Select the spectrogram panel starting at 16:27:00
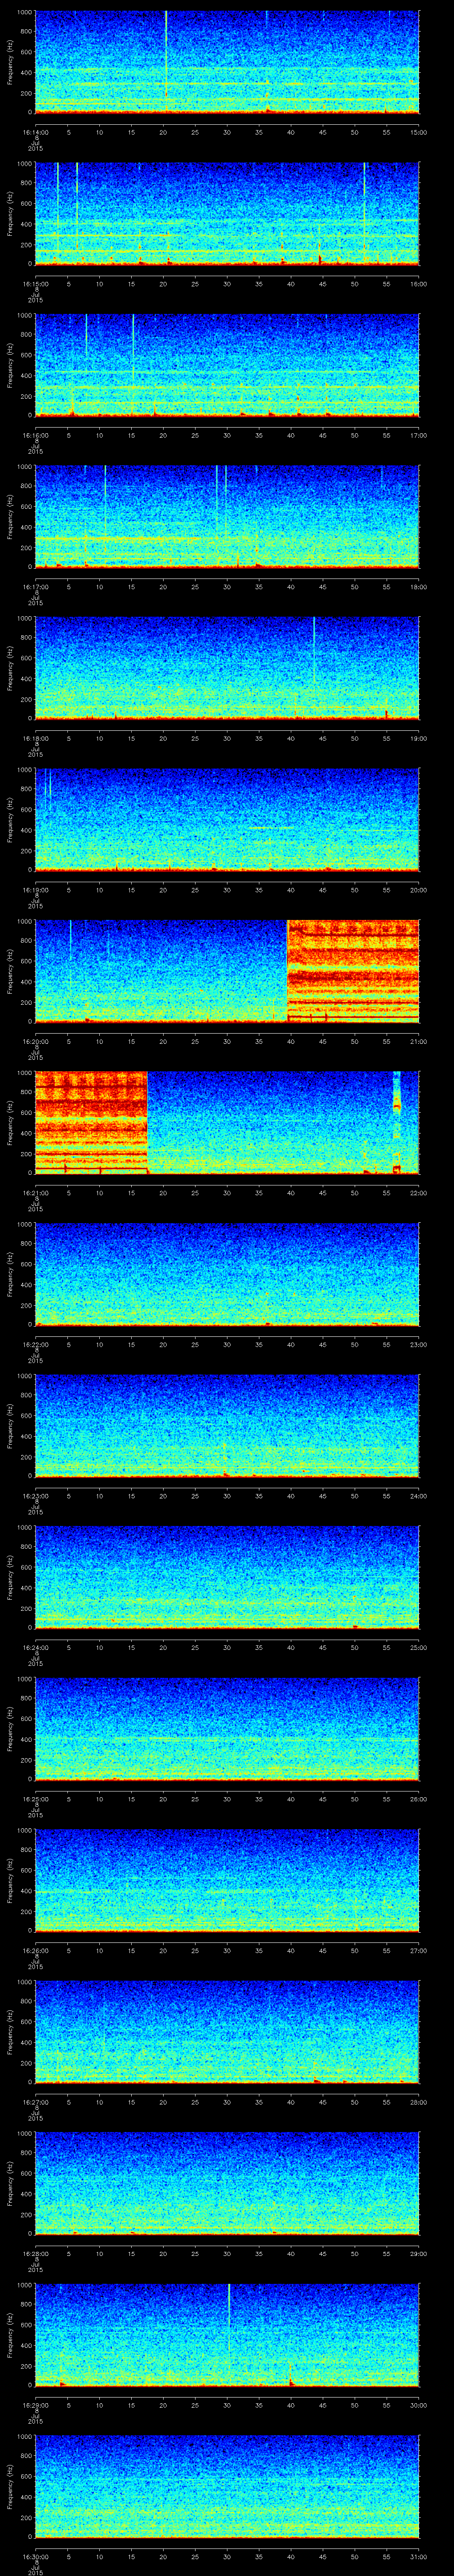 [227, 2033]
